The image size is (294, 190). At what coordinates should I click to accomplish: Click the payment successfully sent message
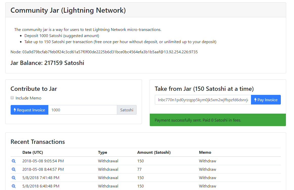pyautogui.click(x=198, y=120)
